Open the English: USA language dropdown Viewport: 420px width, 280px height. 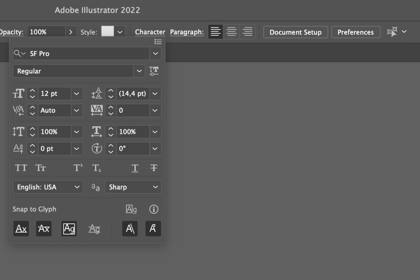point(48,187)
